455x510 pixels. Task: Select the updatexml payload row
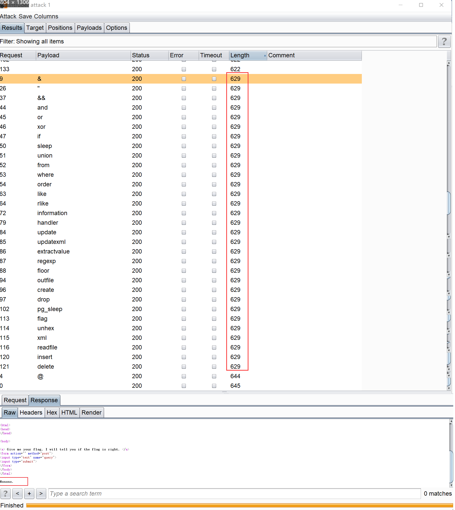point(52,242)
